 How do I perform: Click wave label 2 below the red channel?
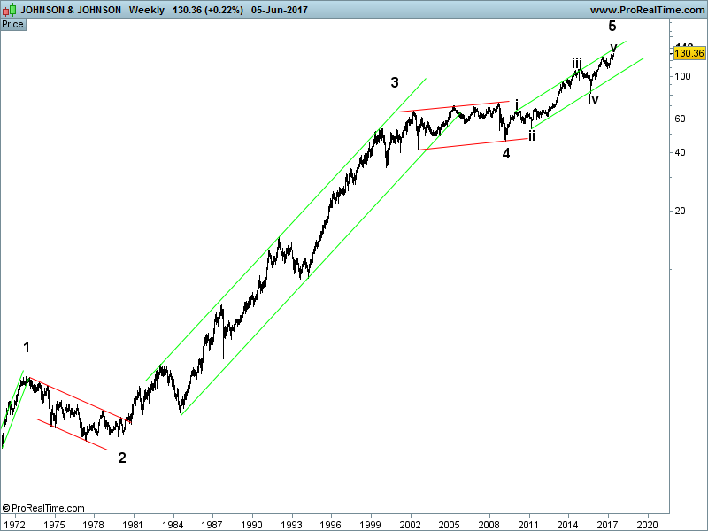[x=122, y=458]
